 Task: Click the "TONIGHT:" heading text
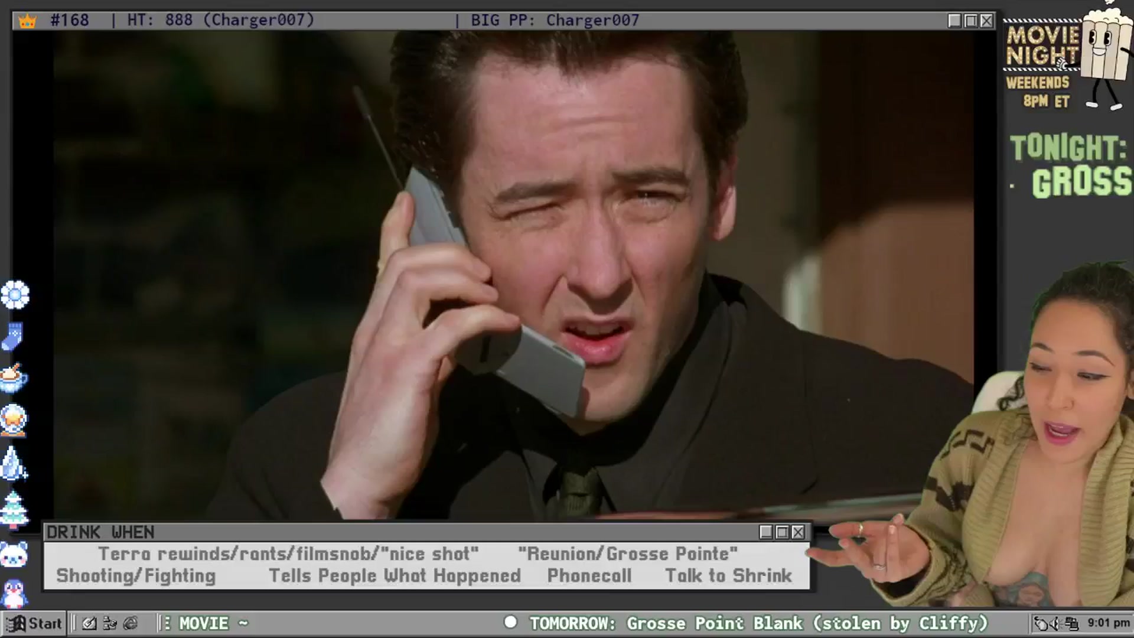(1068, 148)
